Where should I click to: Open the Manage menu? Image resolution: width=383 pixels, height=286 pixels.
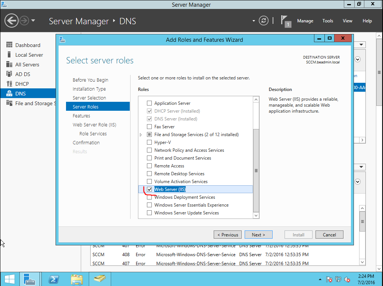(x=305, y=21)
